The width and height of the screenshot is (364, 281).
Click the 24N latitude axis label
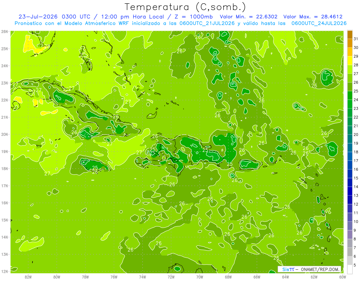pyautogui.click(x=4, y=66)
